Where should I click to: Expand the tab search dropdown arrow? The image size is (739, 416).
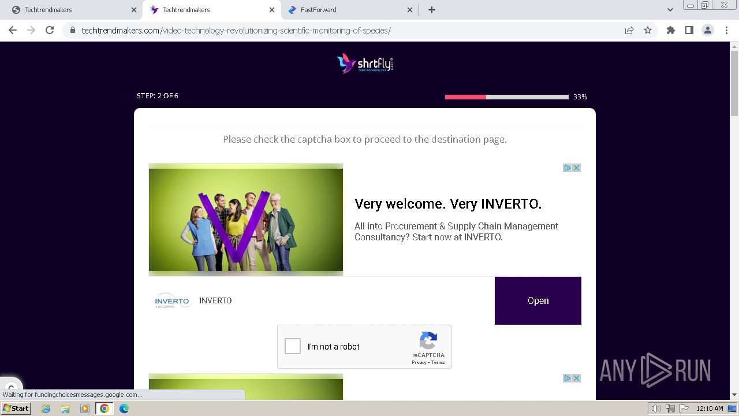pos(670,10)
